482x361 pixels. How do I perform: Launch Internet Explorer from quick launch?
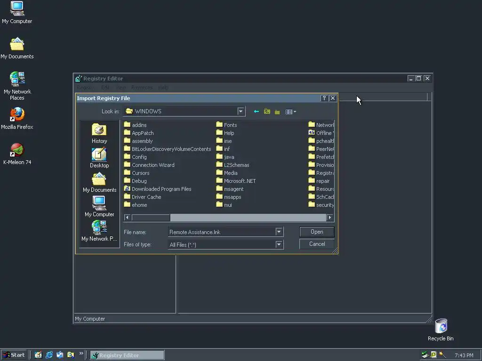pos(49,355)
